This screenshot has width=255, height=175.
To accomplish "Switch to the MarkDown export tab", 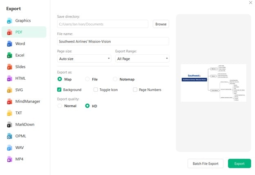I will 25,124.
